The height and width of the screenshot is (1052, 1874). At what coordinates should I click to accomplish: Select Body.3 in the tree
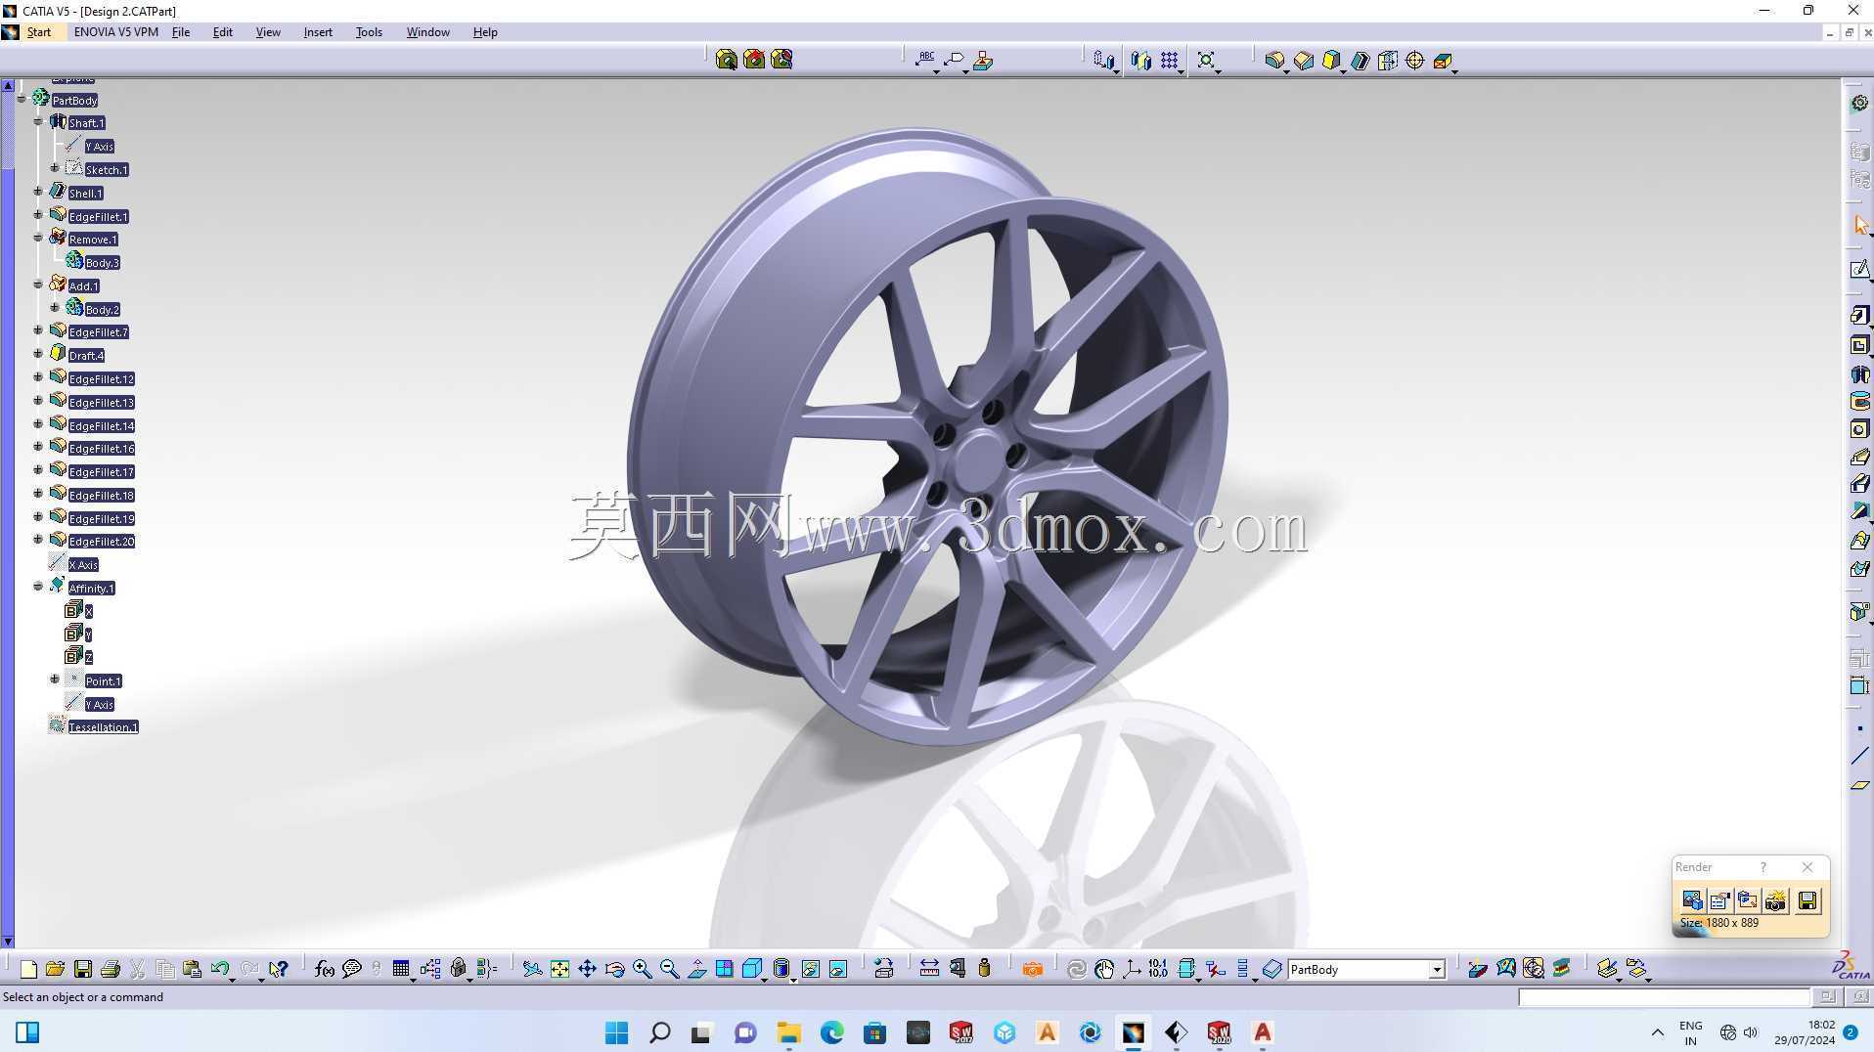(x=102, y=263)
